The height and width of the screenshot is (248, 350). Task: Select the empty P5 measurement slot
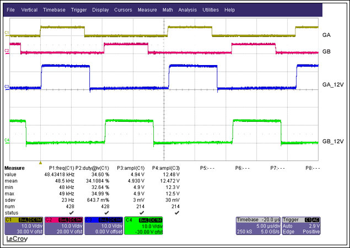pyautogui.click(x=207, y=167)
